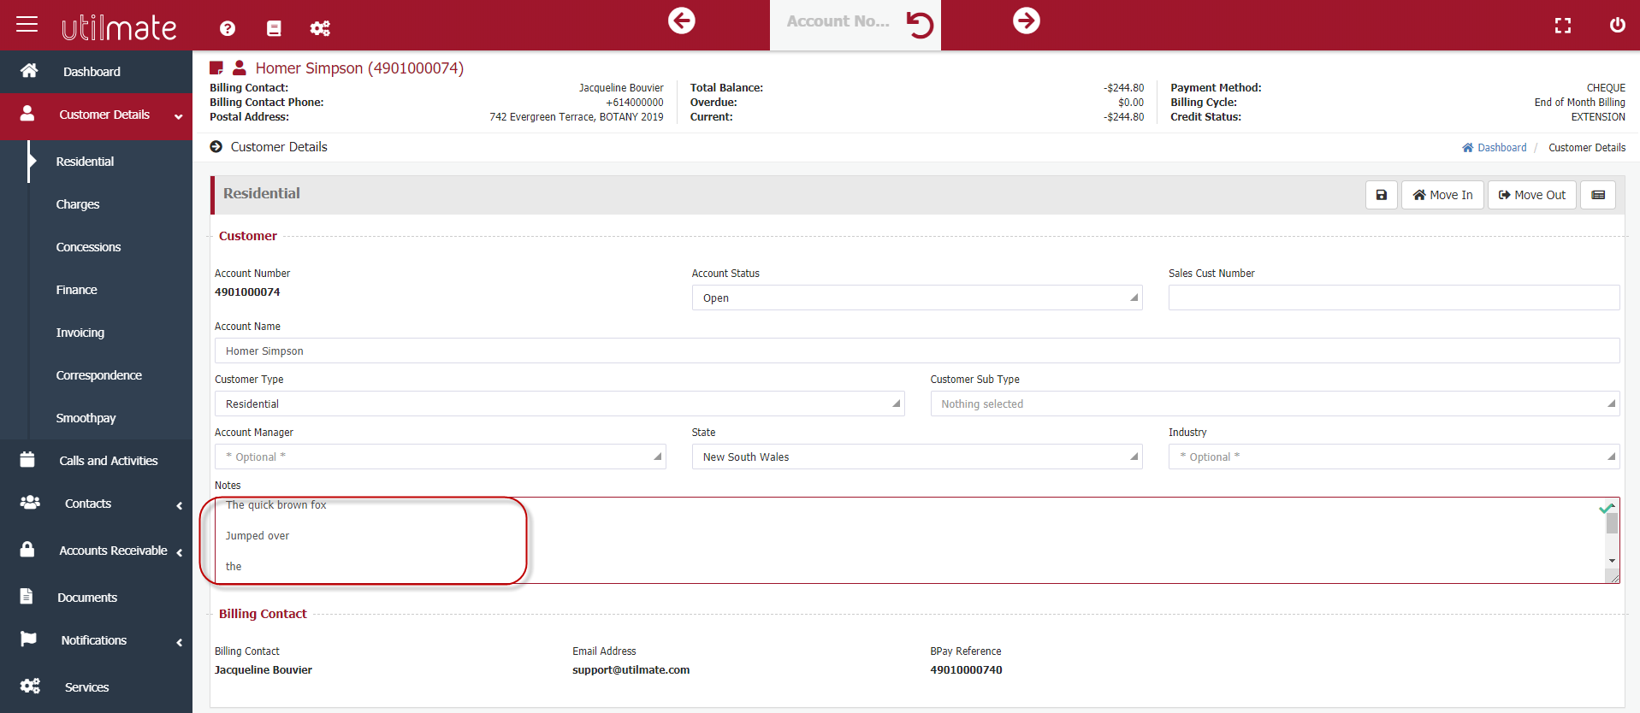The height and width of the screenshot is (713, 1640).
Task: Go to next account using forward arrow
Action: [1027, 21]
